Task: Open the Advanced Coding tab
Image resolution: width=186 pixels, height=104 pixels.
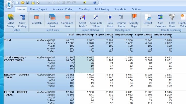Action: coord(63,9)
